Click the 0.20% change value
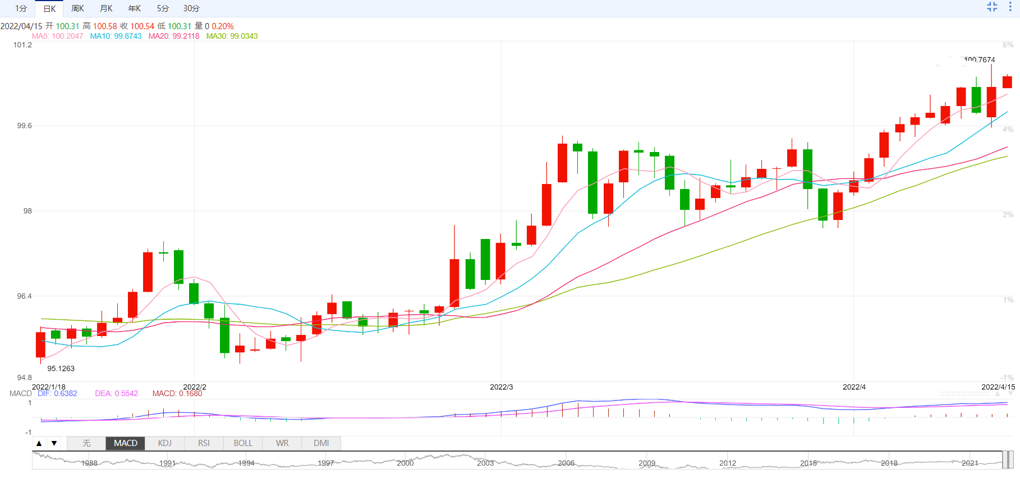The height and width of the screenshot is (478, 1020). click(x=223, y=26)
